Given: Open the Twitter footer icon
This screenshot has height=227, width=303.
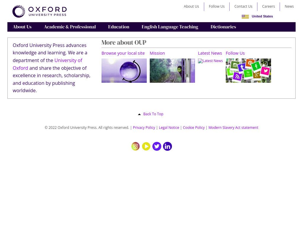Looking at the screenshot, I should (157, 146).
